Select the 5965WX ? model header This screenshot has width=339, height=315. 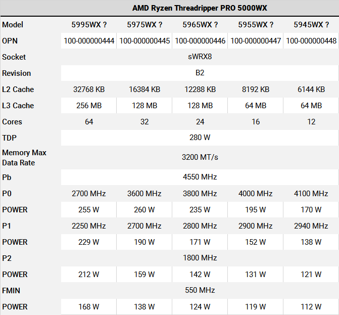pyautogui.click(x=200, y=25)
